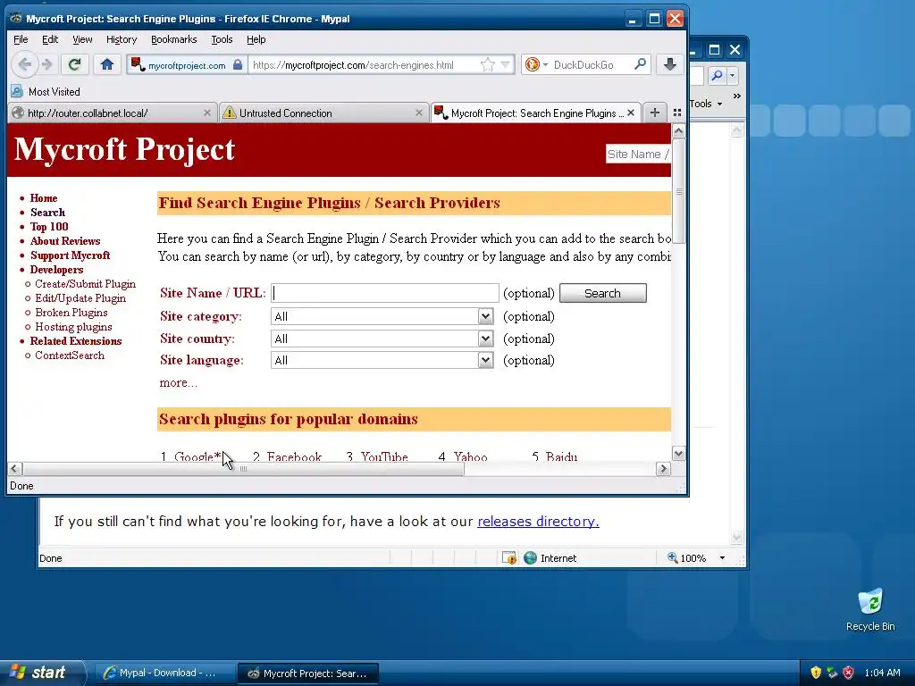915x686 pixels.
Task: Open the IE Tools dropdown menu
Action: (x=706, y=104)
